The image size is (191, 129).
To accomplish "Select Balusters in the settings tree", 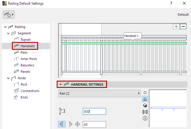I will (x=27, y=65).
